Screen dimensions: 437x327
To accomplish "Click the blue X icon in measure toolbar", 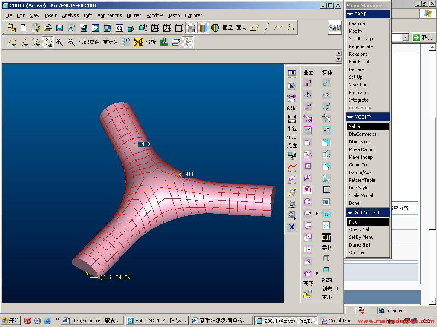I will [x=292, y=227].
